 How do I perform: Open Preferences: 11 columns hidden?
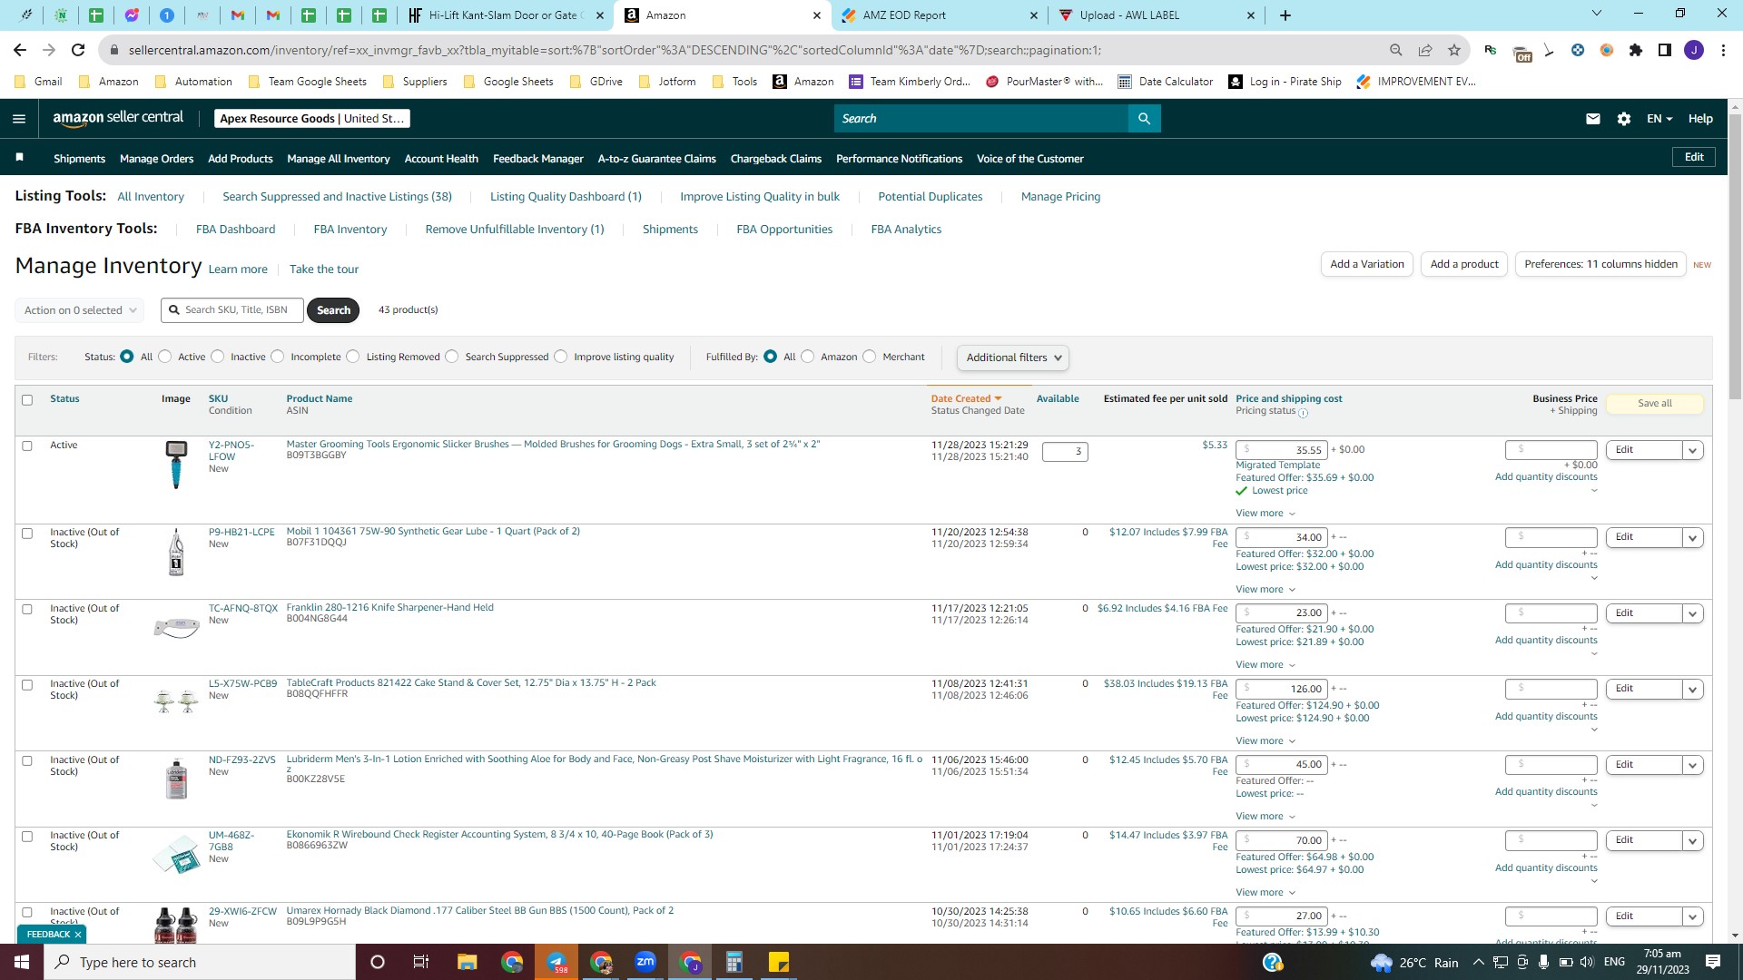(1600, 264)
